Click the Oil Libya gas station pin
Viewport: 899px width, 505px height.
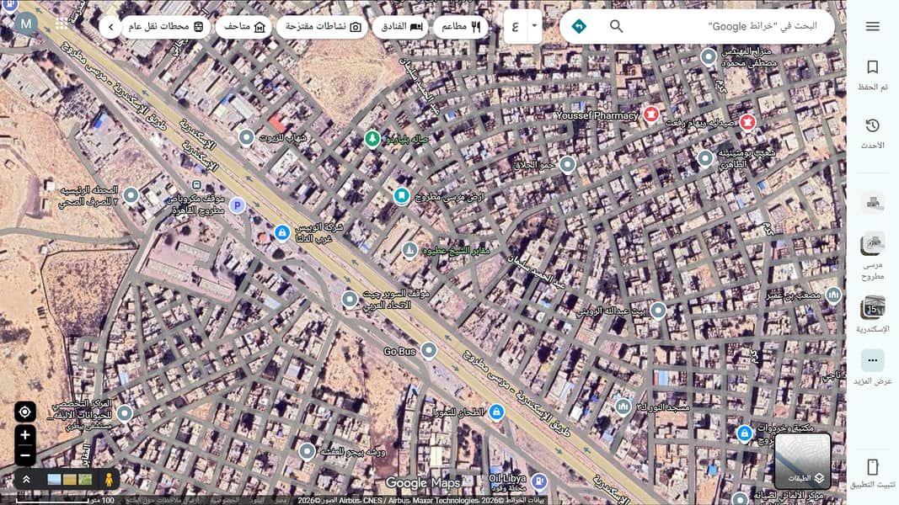(539, 481)
